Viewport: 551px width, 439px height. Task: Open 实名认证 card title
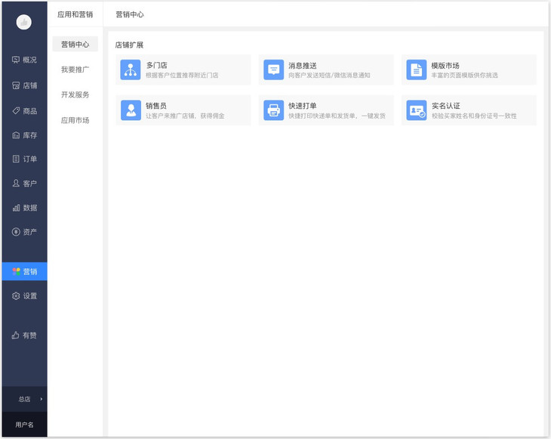(446, 106)
